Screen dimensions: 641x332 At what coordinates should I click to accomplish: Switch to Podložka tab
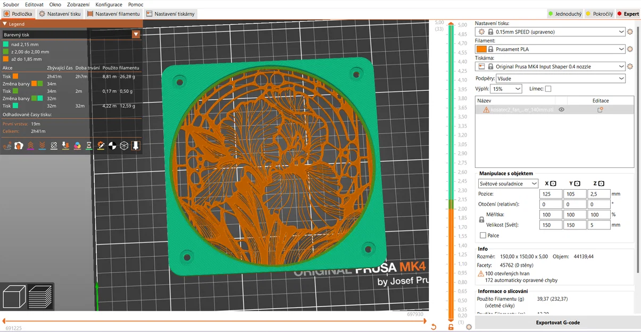(x=18, y=14)
